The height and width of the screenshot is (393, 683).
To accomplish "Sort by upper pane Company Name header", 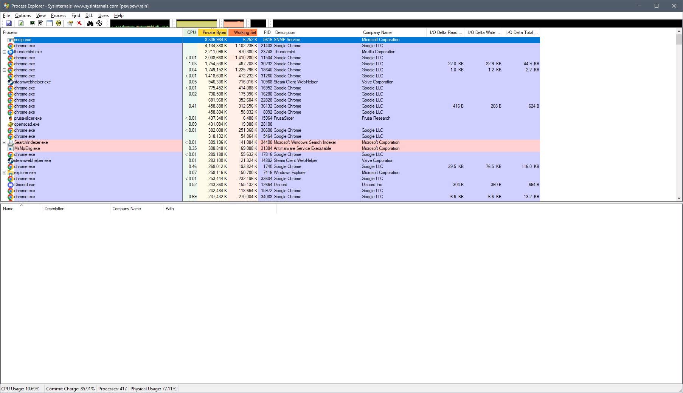I will coord(394,32).
